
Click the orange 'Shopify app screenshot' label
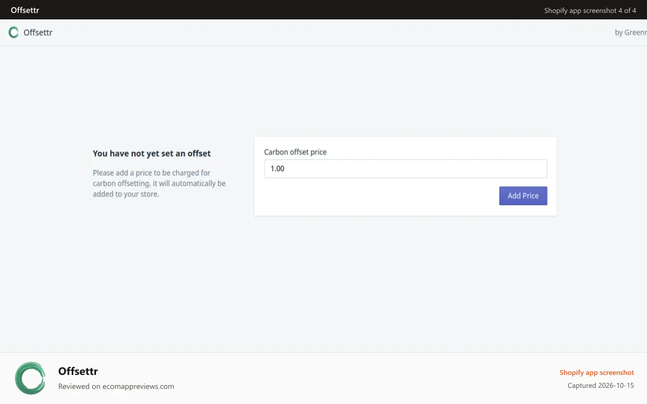click(596, 372)
